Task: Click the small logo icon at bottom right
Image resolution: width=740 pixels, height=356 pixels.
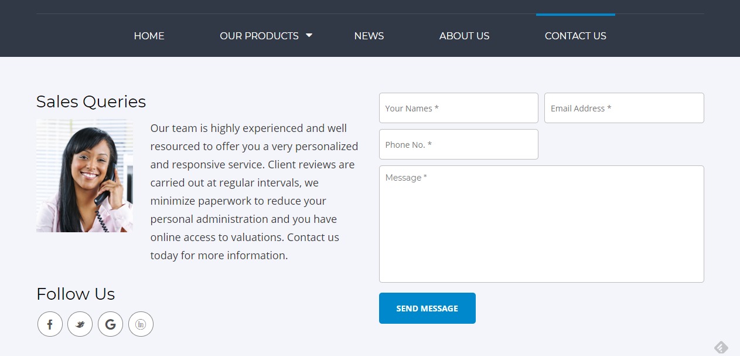Action: point(721,347)
